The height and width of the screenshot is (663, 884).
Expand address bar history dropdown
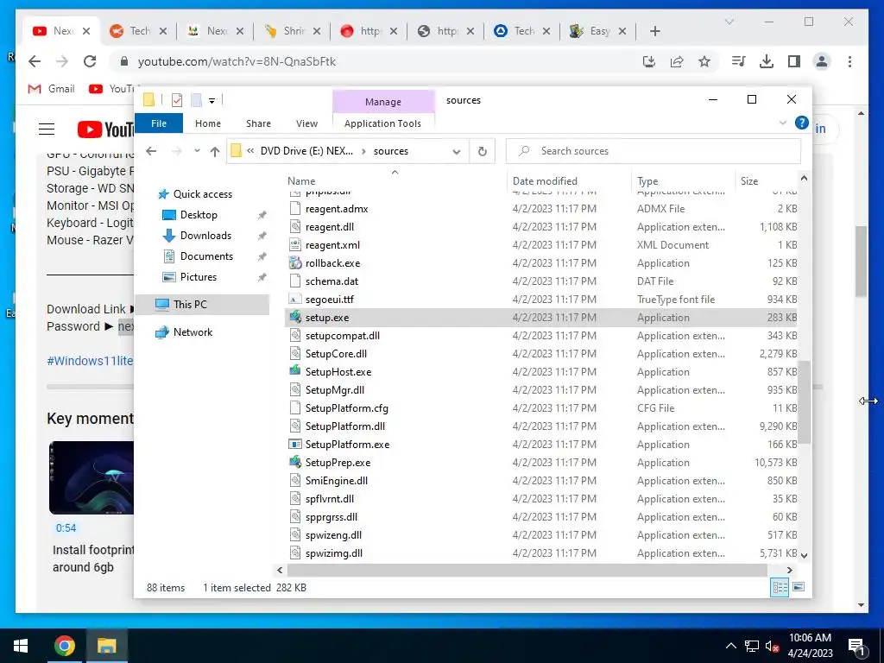pos(457,151)
